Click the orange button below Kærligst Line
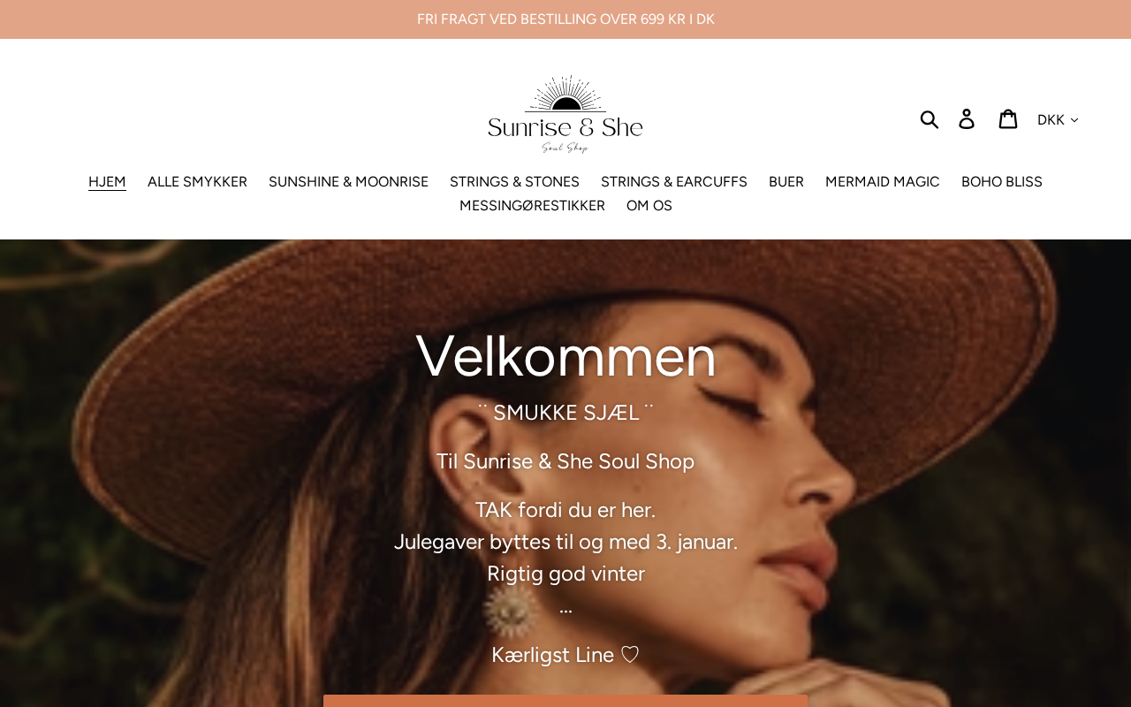This screenshot has height=707, width=1131. pyautogui.click(x=565, y=701)
